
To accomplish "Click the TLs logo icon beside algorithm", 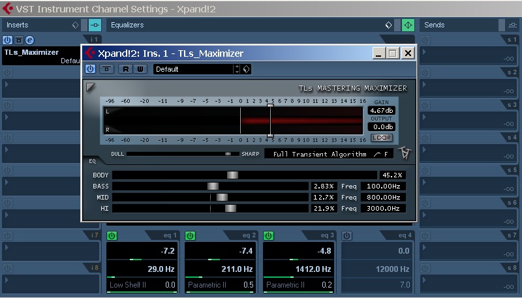I will pos(405,153).
